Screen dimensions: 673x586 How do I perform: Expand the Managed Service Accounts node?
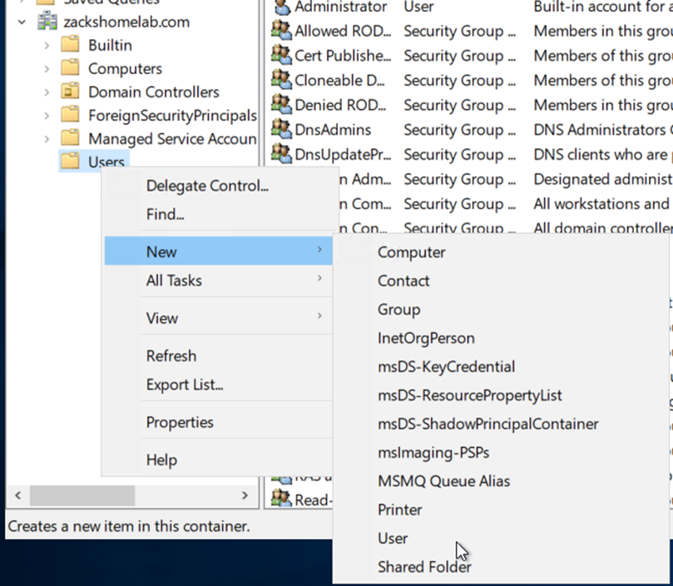[47, 139]
